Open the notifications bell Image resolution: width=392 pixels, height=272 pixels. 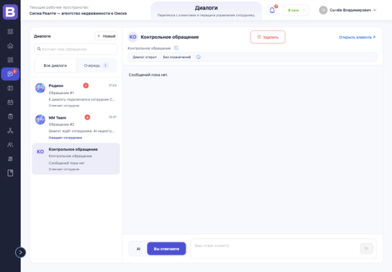pos(272,10)
